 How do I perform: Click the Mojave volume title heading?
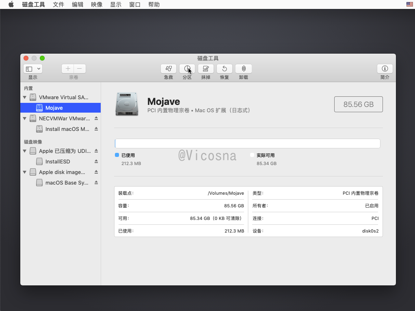coord(164,102)
